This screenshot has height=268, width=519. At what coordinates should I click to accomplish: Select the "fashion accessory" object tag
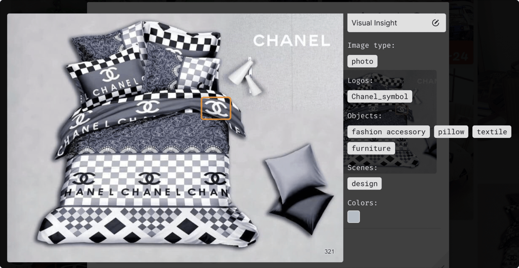(388, 131)
